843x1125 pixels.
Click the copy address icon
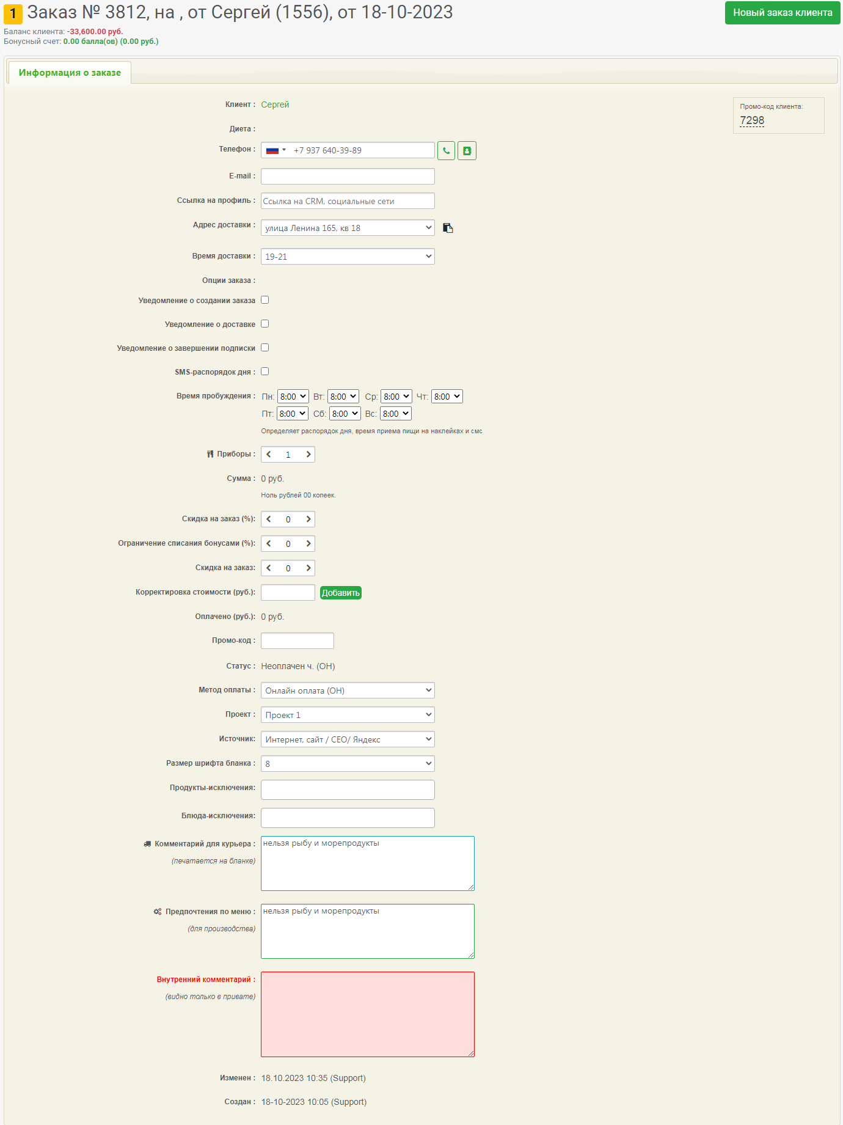point(448,228)
